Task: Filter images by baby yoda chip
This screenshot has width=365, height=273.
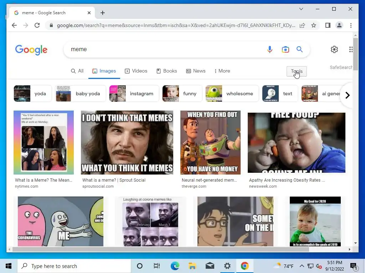Action: pos(81,93)
